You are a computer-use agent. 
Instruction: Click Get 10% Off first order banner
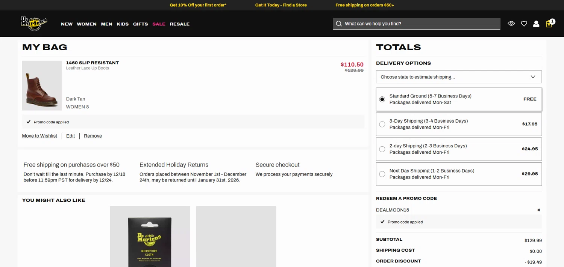(198, 5)
